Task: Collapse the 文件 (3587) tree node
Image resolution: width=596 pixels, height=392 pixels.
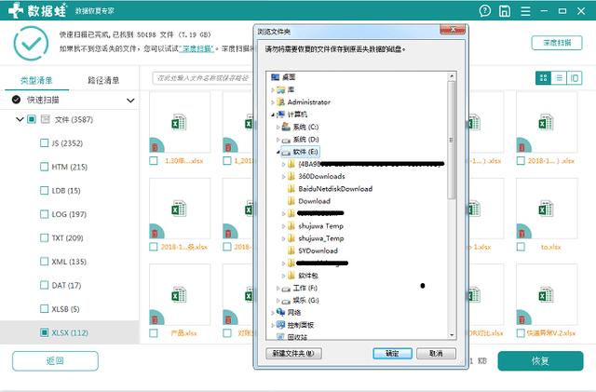Action: coord(20,119)
